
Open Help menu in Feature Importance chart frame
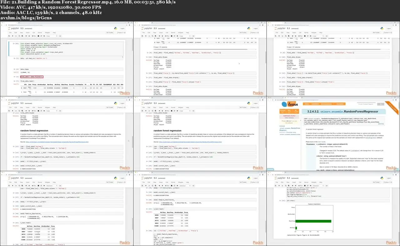click(321, 182)
